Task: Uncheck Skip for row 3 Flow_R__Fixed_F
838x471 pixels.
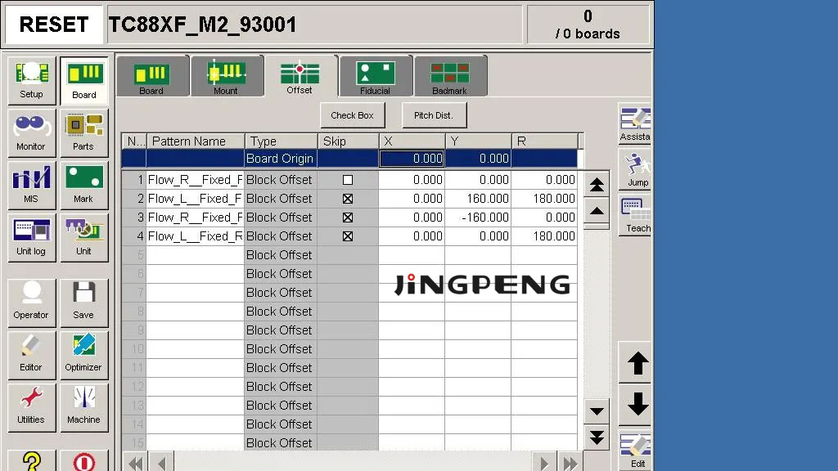Action: (x=348, y=218)
